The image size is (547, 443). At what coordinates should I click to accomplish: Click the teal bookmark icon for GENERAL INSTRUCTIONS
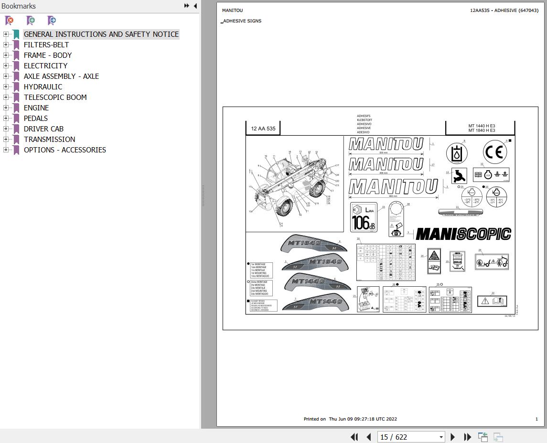[x=16, y=34]
